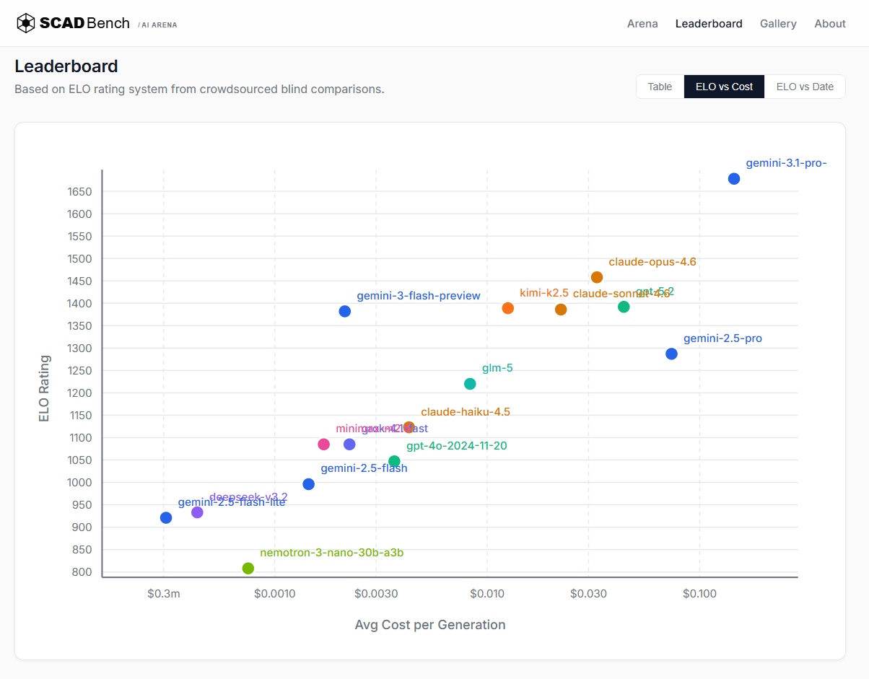Click the gemini-3-flash-preview data point
This screenshot has width=869, height=679.
[345, 312]
